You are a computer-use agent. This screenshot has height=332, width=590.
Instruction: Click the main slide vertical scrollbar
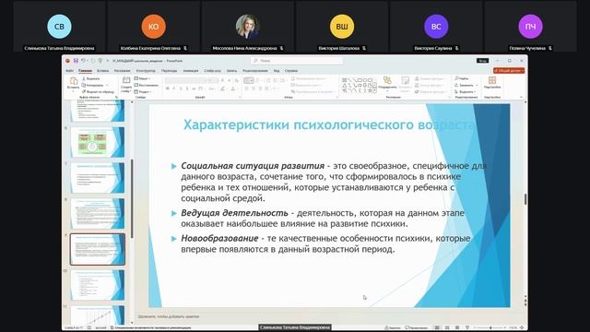coord(525,199)
